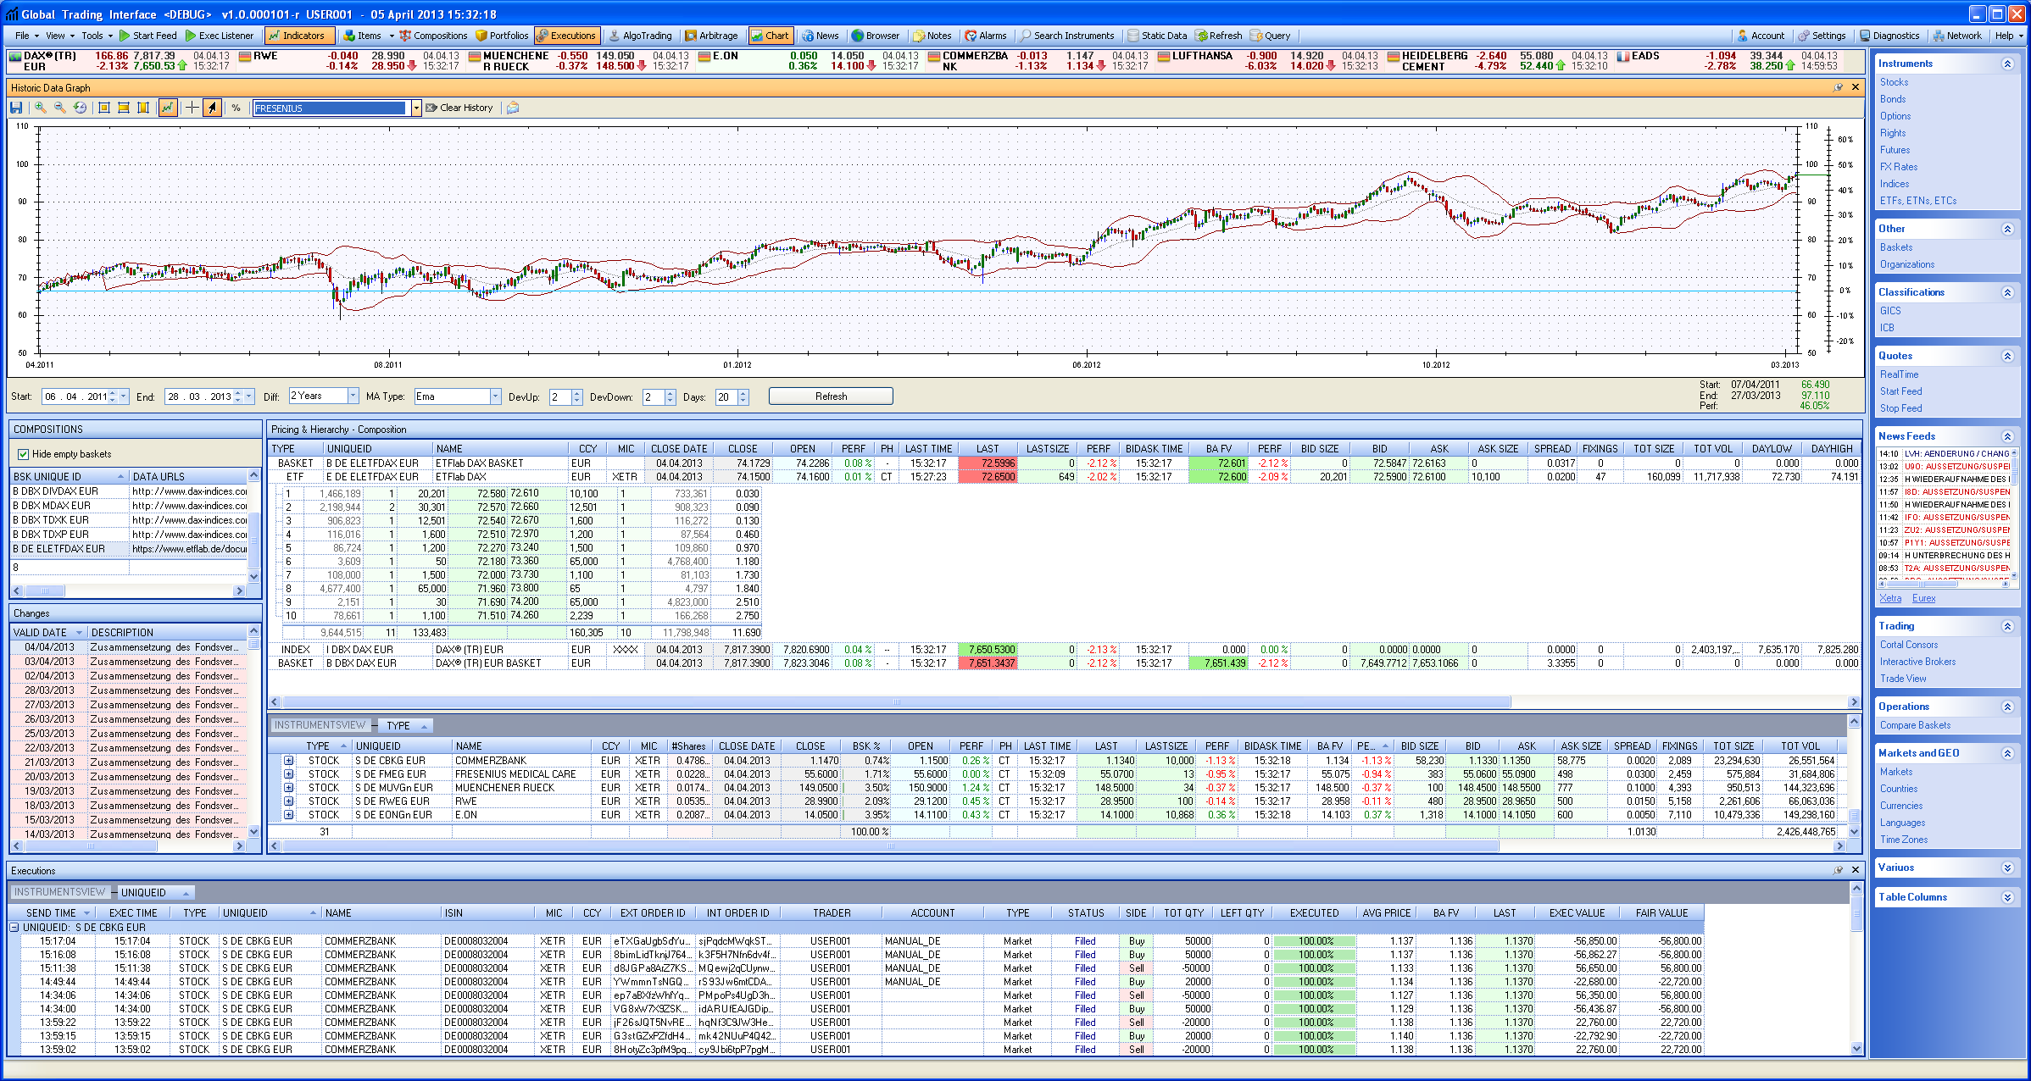Click the percent scale icon
Viewport: 2031px width, 1081px height.
236,108
